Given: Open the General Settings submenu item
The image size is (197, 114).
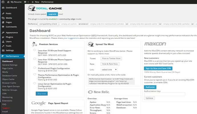Looking at the screenshot, I should (x=10, y=65).
